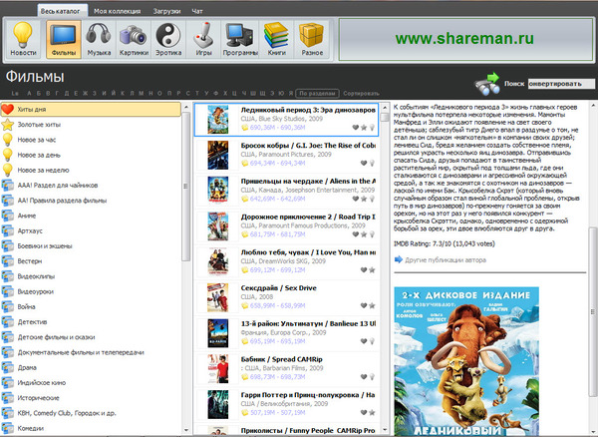Filter films by letter Я
The height and width of the screenshot is (437, 598).
291,93
